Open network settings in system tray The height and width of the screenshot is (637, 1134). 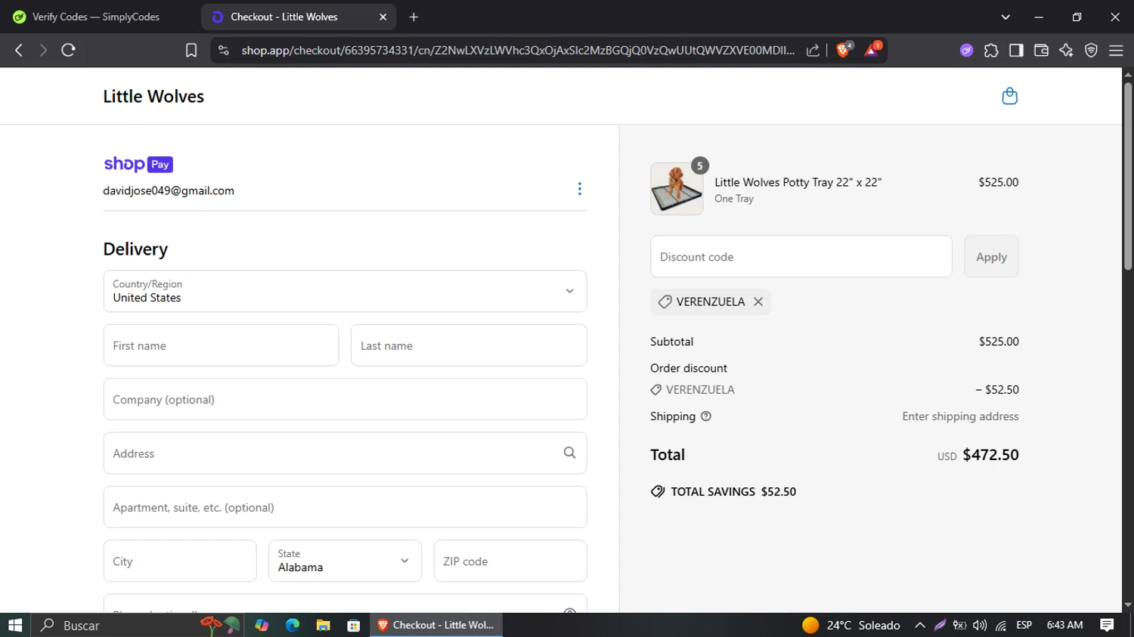pos(1001,625)
